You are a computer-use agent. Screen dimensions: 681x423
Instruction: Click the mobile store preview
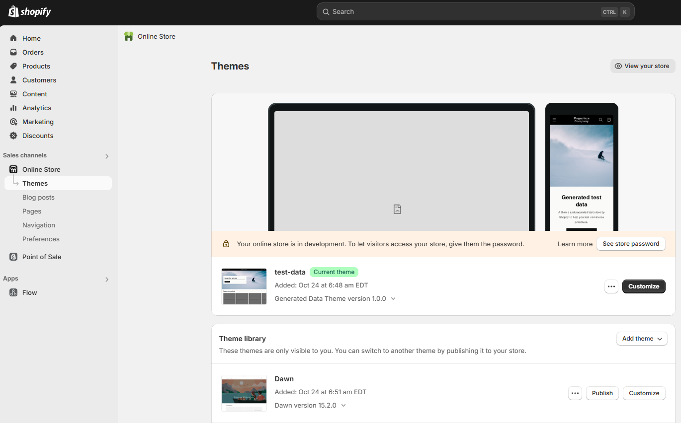coord(582,167)
